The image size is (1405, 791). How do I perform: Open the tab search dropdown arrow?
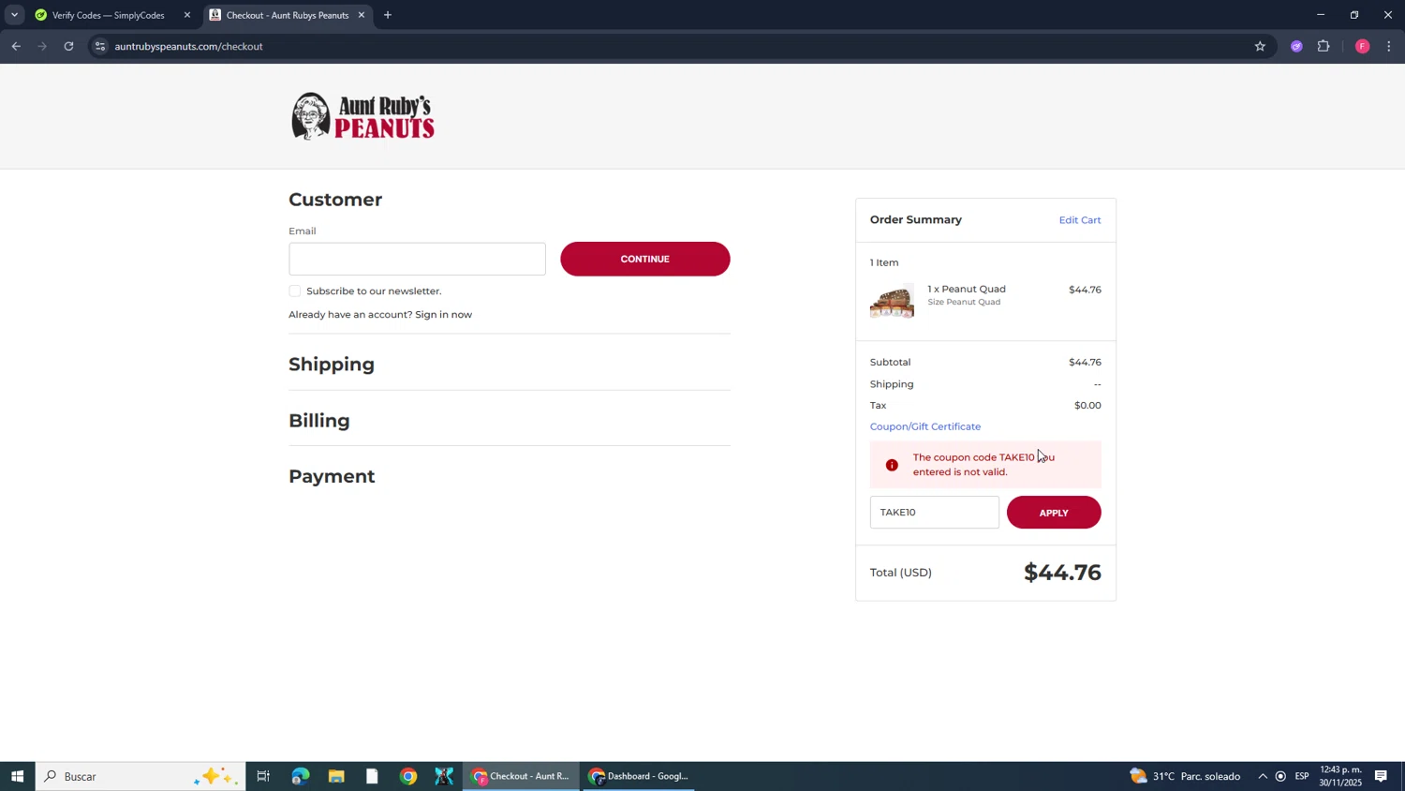14,15
